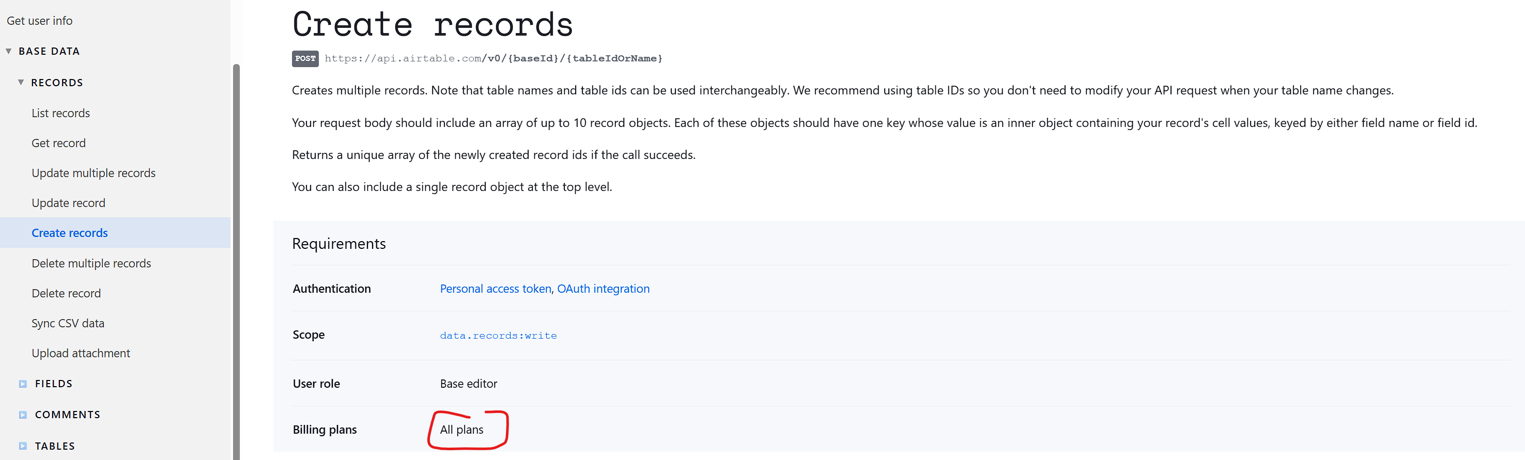Viewport: 1525px width, 460px height.
Task: Click the data.records:write scope link
Action: click(499, 335)
